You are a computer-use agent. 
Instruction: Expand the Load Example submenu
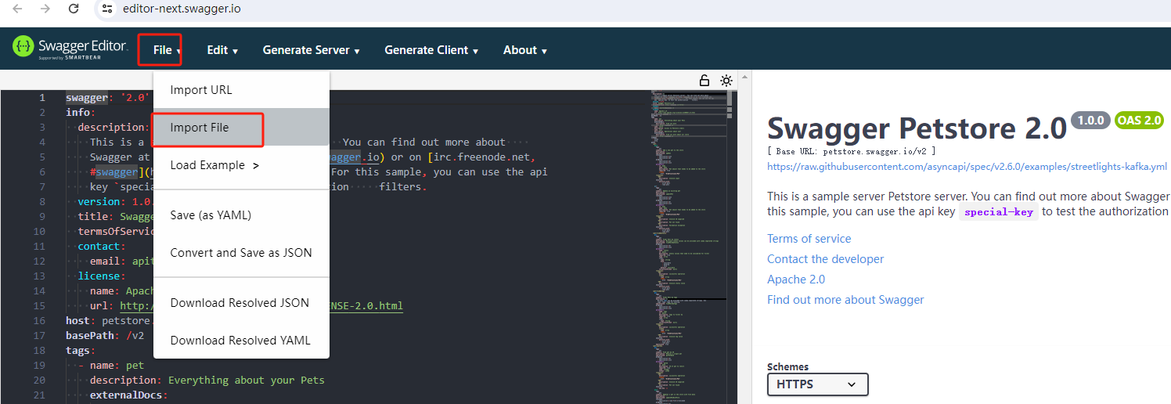241,165
